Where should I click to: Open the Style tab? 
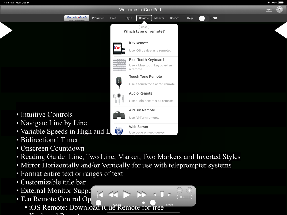(129, 18)
